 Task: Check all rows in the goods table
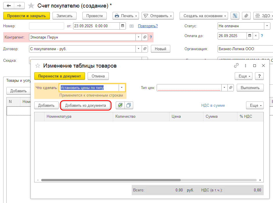[120, 105]
